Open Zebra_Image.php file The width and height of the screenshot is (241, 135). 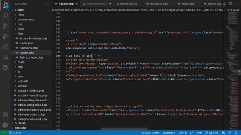point(31,57)
